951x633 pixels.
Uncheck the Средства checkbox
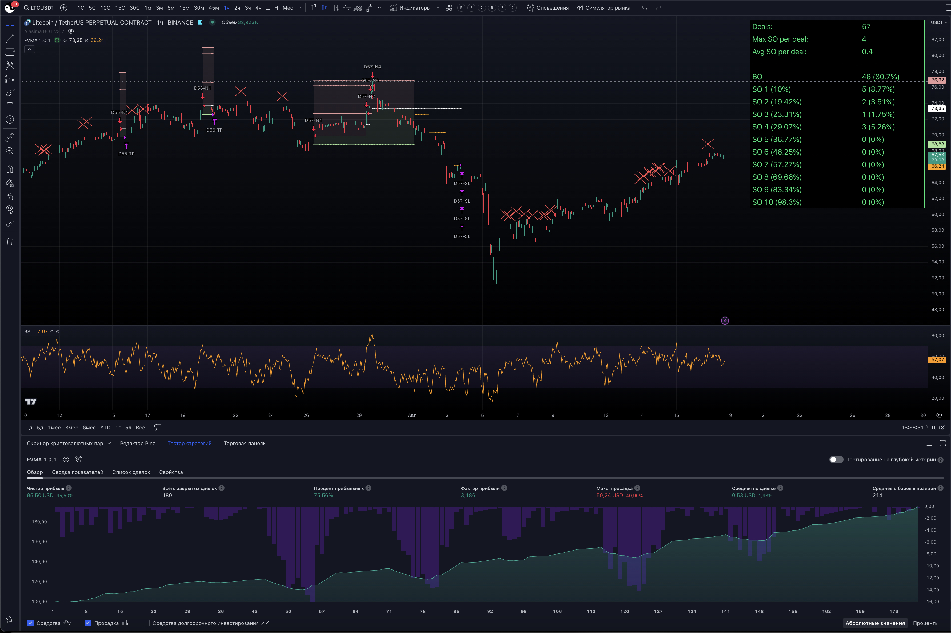tap(30, 623)
